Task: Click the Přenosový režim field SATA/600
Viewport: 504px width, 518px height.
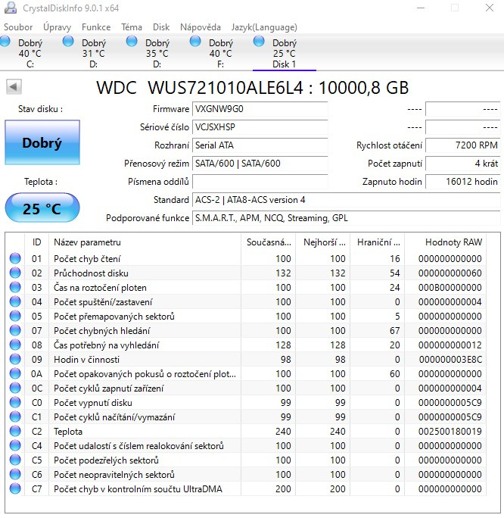Action: point(260,164)
